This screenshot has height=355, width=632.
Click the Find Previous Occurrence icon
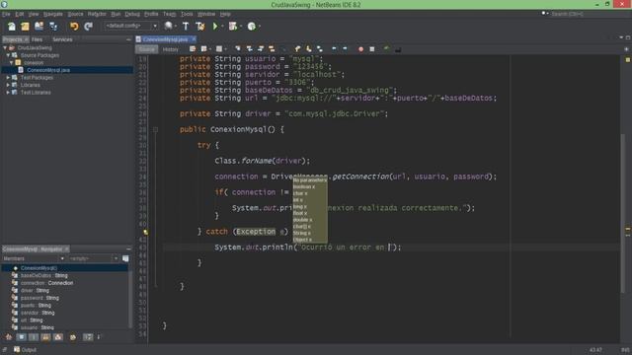click(x=249, y=49)
